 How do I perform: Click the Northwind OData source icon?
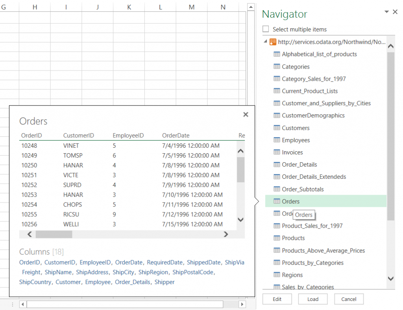(x=273, y=42)
